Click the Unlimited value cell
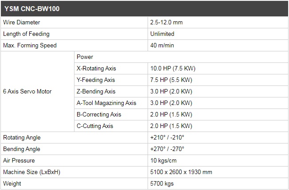Viewport: 289px width, 190px height. 218,34
